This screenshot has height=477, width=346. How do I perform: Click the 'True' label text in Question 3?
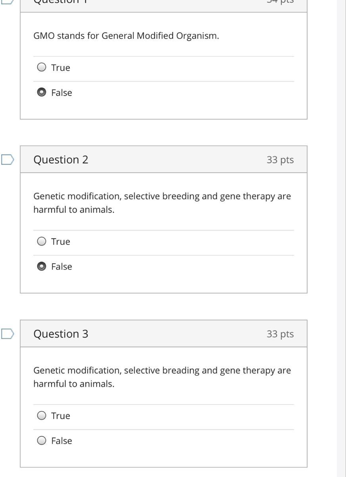point(61,416)
